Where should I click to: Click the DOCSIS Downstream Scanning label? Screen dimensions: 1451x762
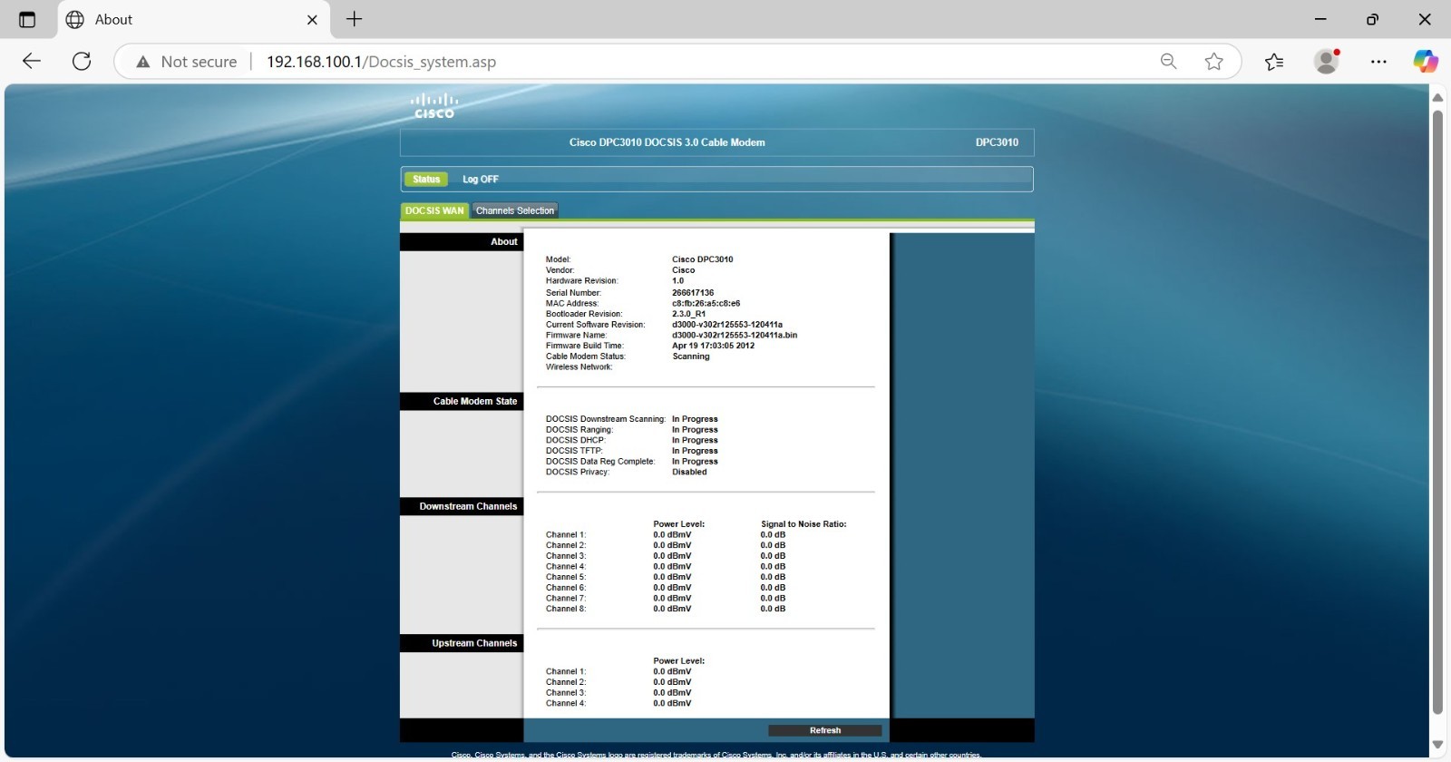pyautogui.click(x=606, y=419)
